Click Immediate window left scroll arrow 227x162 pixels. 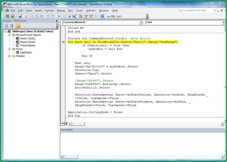pos(62,157)
